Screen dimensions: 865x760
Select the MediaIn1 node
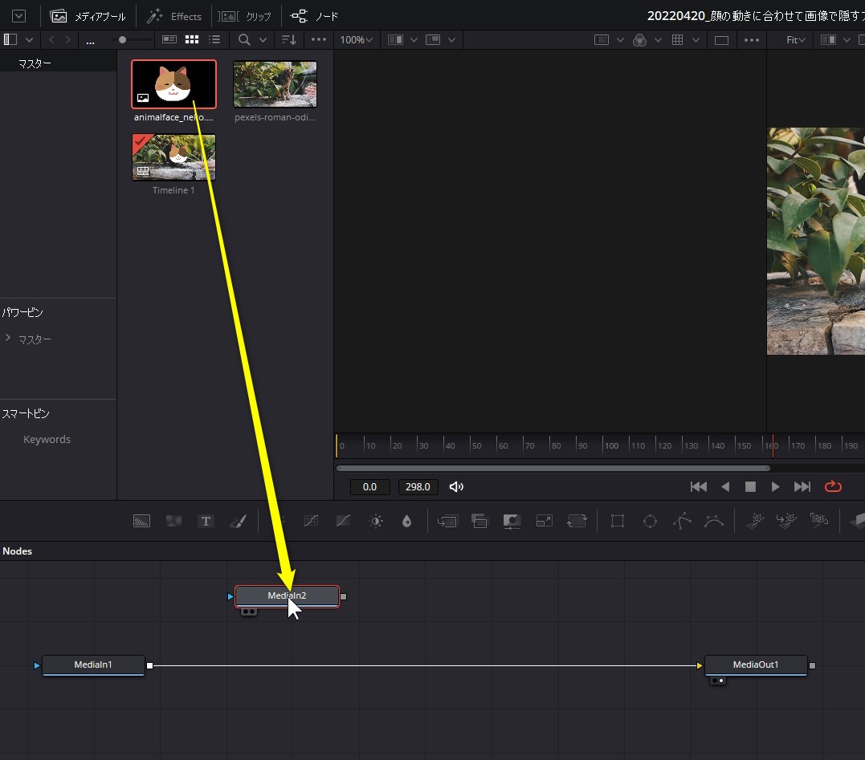coord(93,665)
